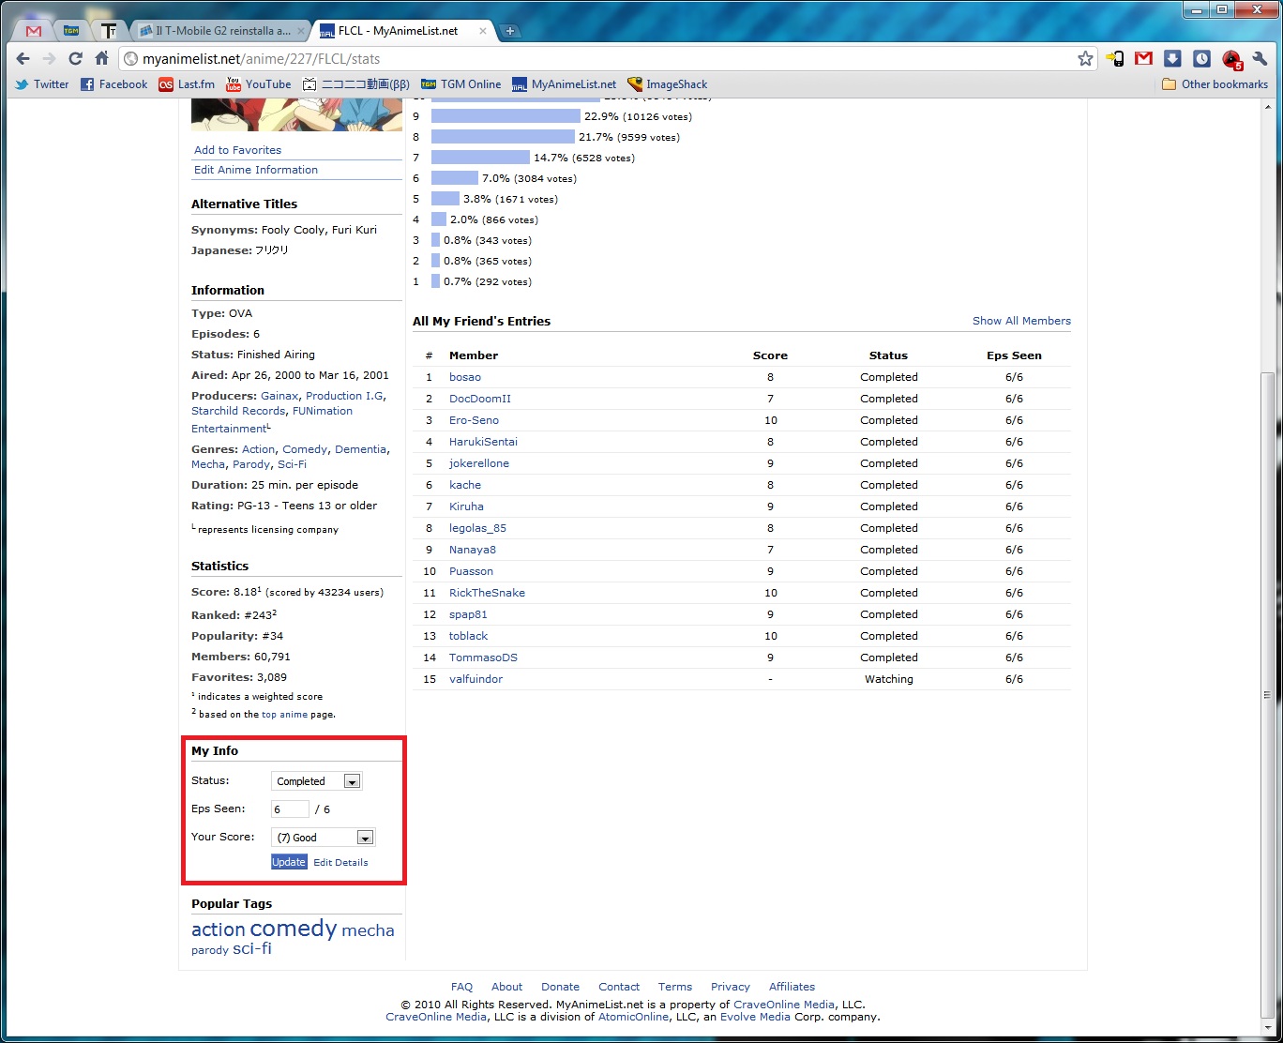Open the yellow arrow phone extension icon
The image size is (1283, 1043).
[1114, 58]
